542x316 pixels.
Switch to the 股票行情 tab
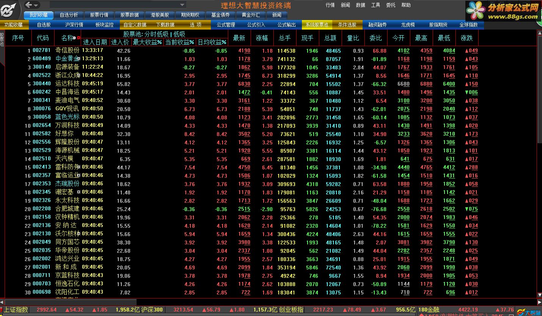click(99, 15)
